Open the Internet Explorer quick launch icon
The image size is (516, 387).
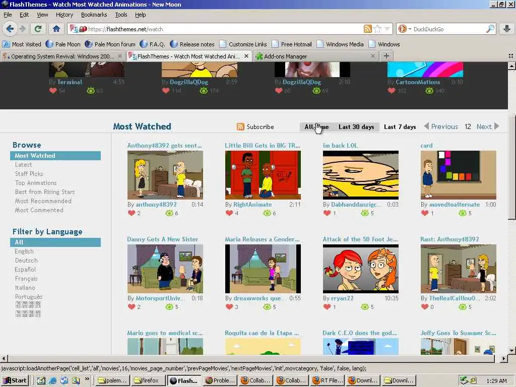(x=52, y=381)
